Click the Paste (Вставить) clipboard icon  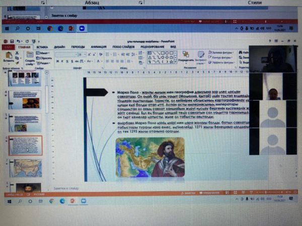[9, 55]
